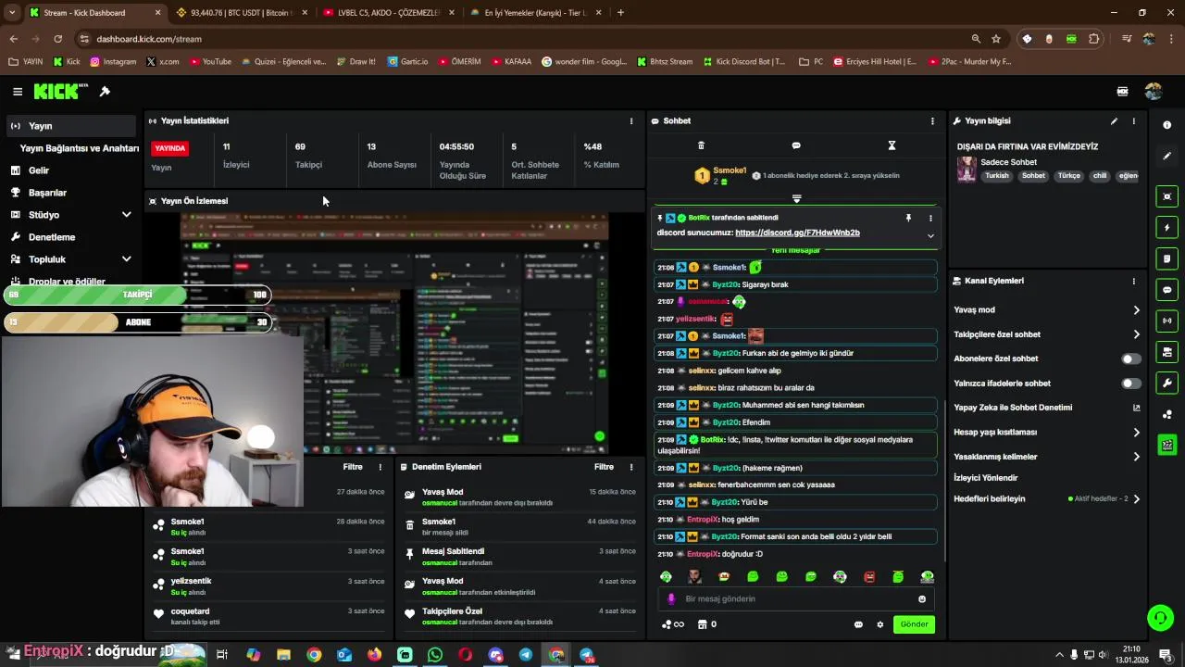Open Yayın bilgisi panel three-dot menu
This screenshot has width=1185, height=667.
[x=1133, y=121]
